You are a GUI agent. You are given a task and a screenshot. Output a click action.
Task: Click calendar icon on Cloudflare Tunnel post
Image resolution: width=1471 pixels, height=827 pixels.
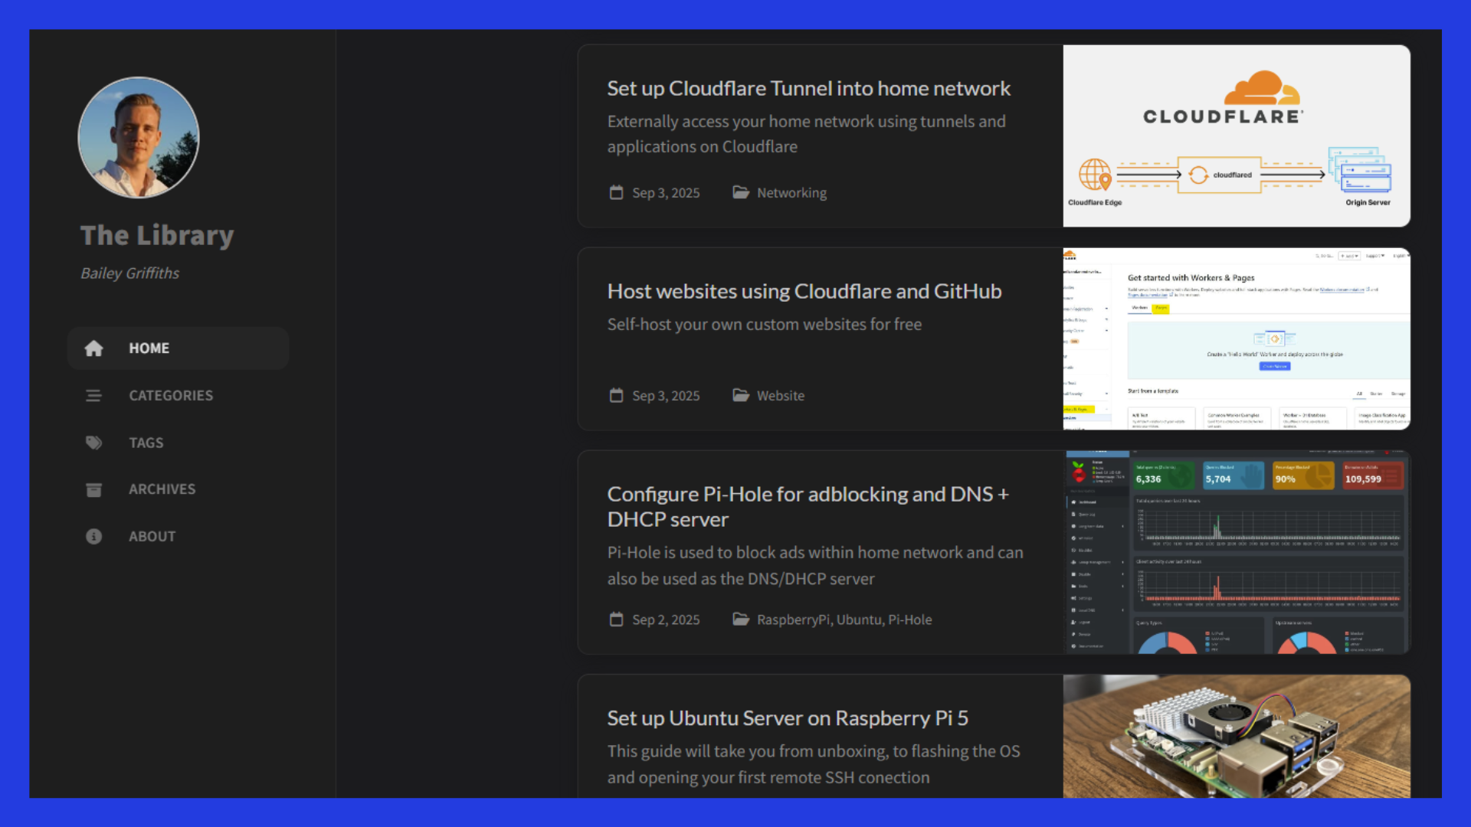[x=616, y=192]
